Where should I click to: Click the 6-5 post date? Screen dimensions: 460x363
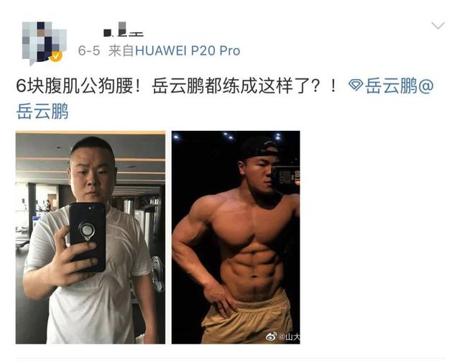(x=89, y=51)
